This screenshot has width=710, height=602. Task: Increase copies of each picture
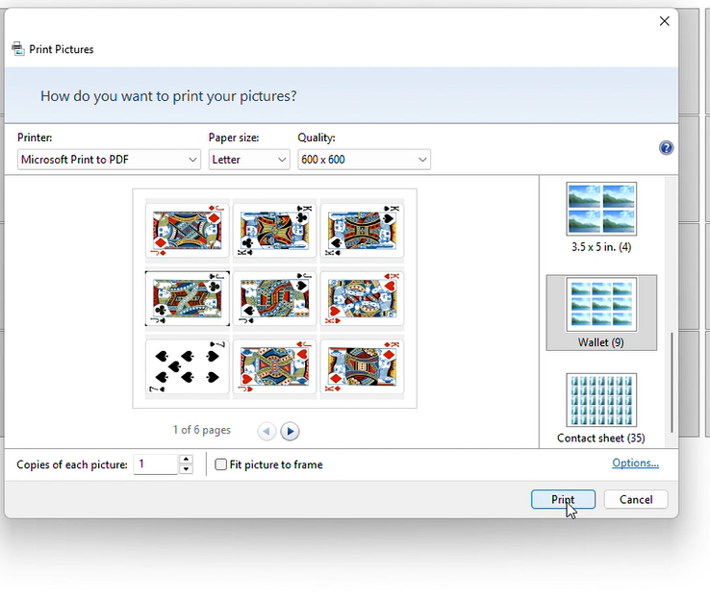click(x=186, y=459)
